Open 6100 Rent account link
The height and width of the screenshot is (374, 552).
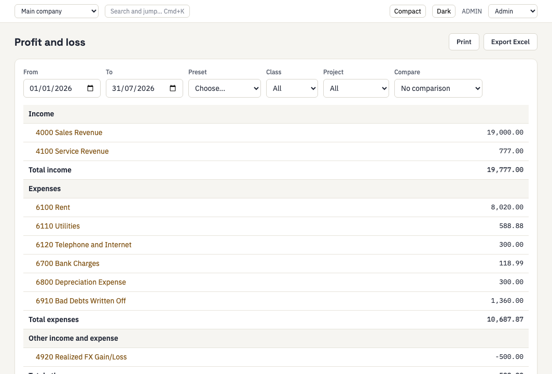tap(53, 207)
